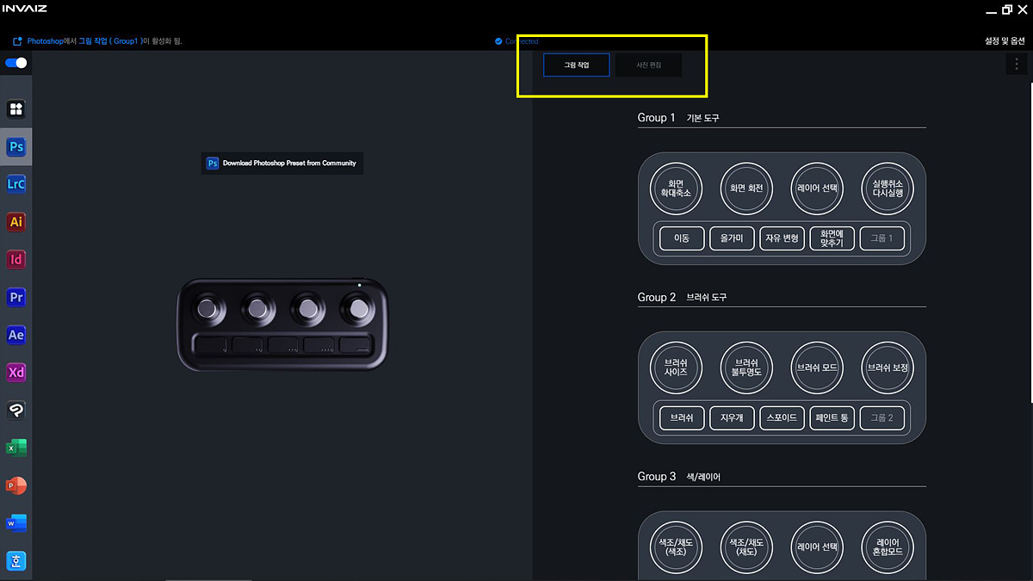Click the Photoshop activation status text
This screenshot has width=1033, height=581.
tap(105, 41)
